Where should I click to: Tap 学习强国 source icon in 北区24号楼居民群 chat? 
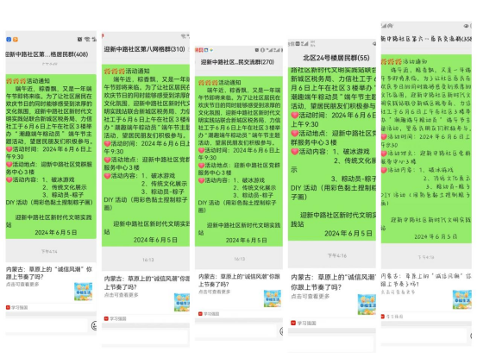click(293, 323)
